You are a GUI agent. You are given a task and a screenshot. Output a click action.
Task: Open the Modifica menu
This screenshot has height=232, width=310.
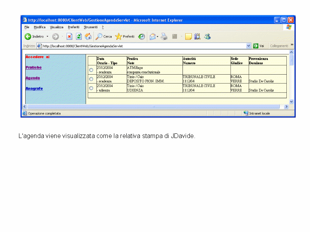[x=40, y=27]
